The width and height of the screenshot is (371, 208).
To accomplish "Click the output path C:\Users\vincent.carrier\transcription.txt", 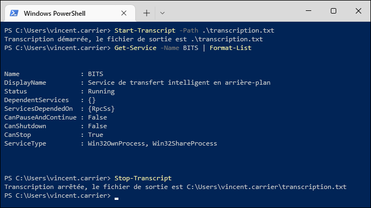I will (x=266, y=187).
